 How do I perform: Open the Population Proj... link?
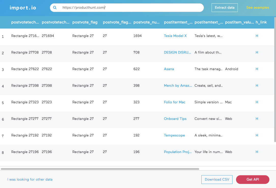click(178, 152)
